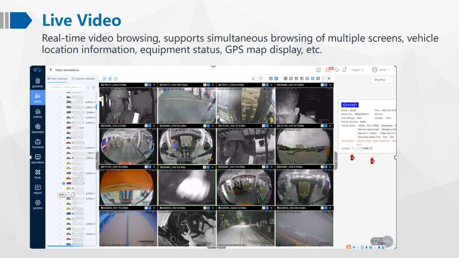Open the Rule module in sidebar
This screenshot has width=459, height=258.
click(38, 174)
